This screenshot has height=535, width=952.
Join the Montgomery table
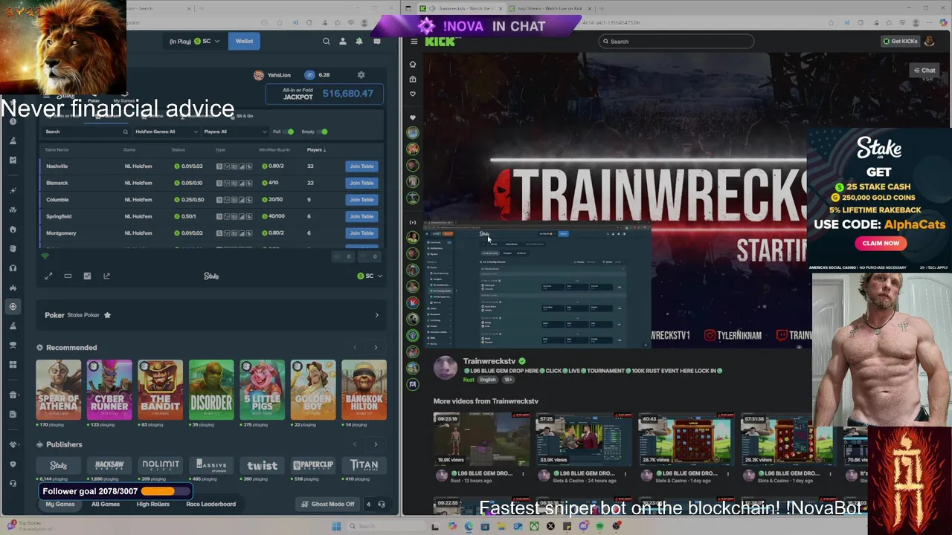click(x=361, y=233)
